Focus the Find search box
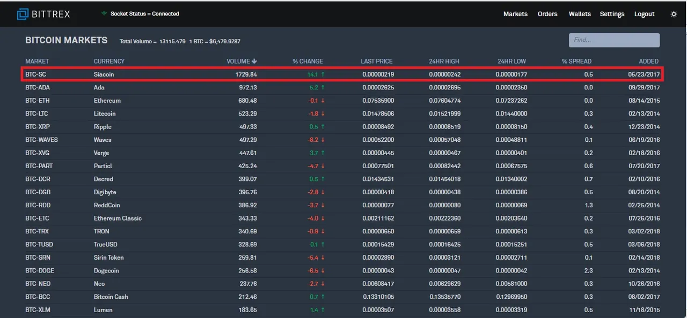 614,40
